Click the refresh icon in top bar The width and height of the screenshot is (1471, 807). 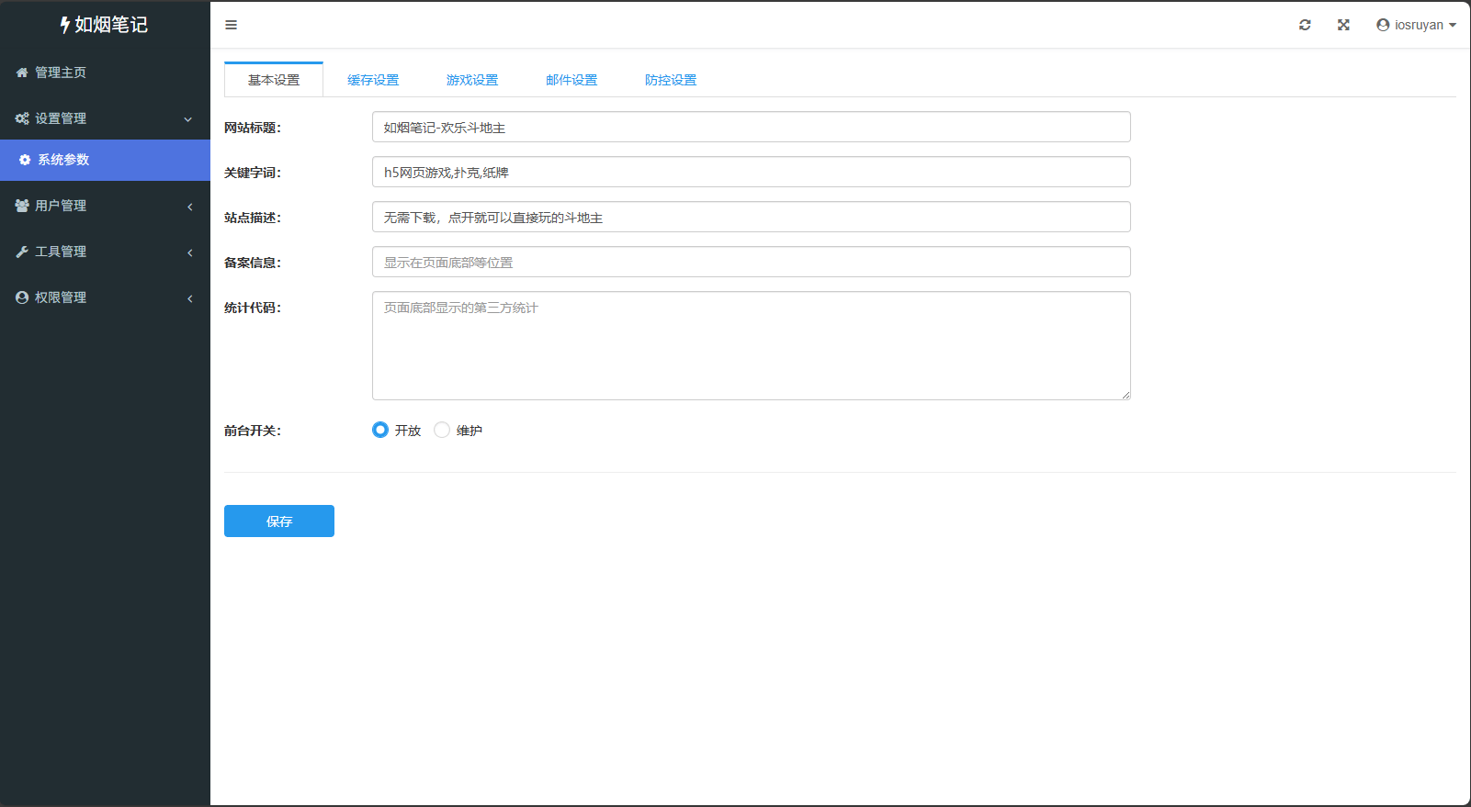pyautogui.click(x=1305, y=25)
